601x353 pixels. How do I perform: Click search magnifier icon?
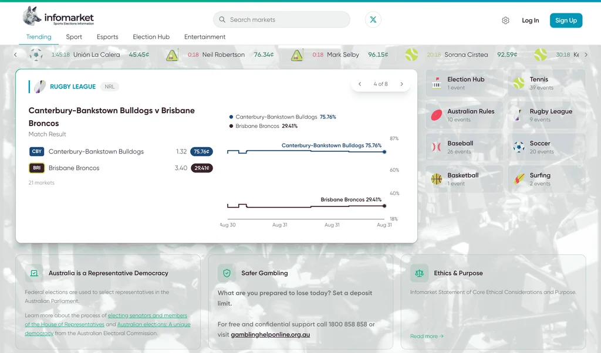pyautogui.click(x=222, y=19)
